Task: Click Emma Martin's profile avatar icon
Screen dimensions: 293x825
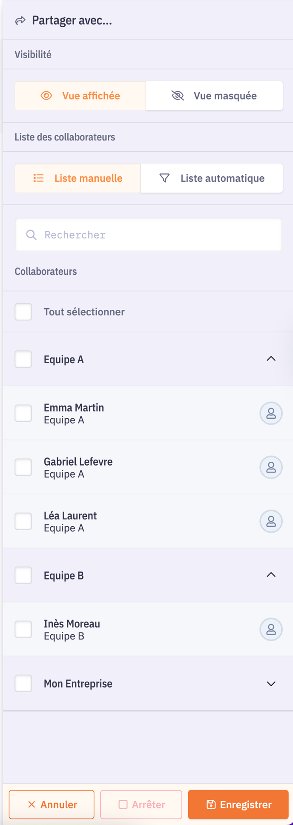Action: click(x=271, y=413)
